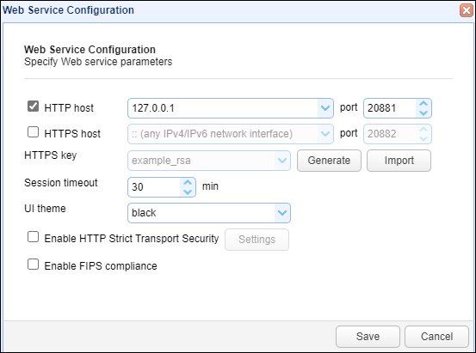This screenshot has width=476, height=353.
Task: Open HSTS Settings button
Action: click(257, 240)
